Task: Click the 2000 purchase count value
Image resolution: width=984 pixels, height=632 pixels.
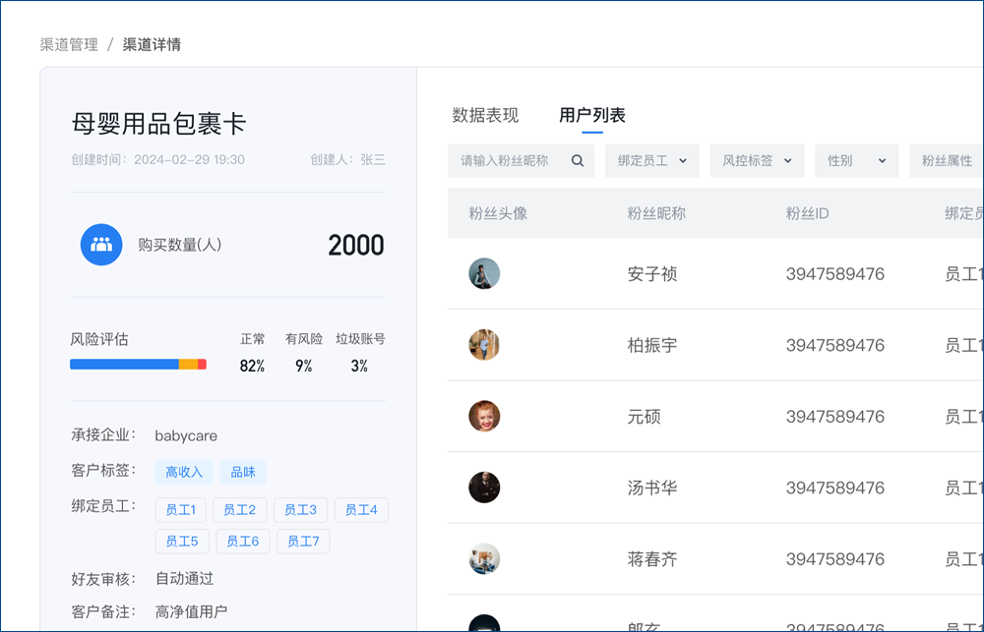Action: click(x=356, y=245)
